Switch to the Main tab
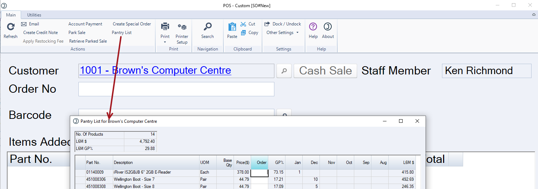 (x=11, y=15)
